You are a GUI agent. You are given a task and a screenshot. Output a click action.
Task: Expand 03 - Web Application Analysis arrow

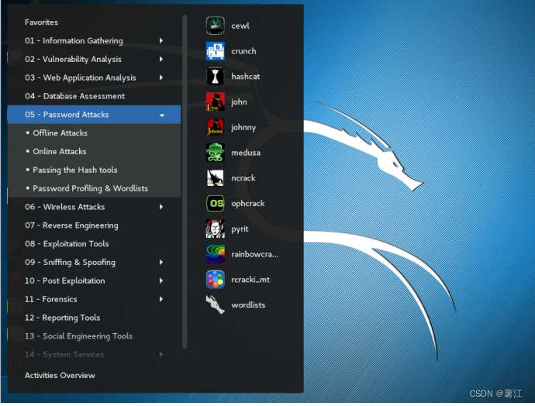pos(161,77)
